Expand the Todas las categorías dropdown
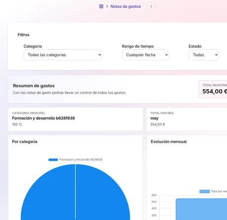227x220 pixels. [x=63, y=55]
